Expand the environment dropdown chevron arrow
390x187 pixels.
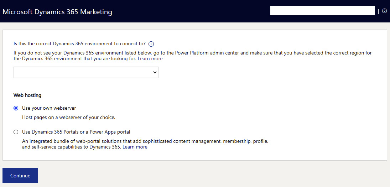click(x=155, y=72)
